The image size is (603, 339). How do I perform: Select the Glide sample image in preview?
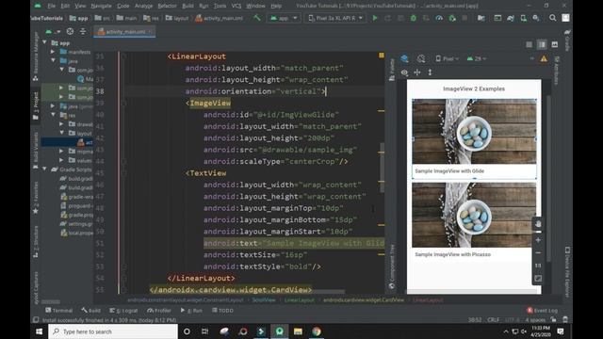474,132
